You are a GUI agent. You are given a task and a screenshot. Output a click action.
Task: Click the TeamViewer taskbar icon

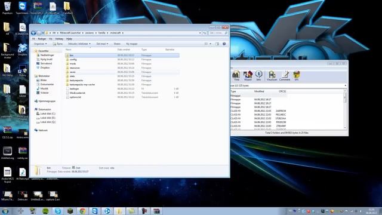tap(95, 211)
